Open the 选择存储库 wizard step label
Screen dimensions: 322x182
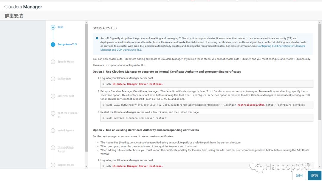tap(64, 79)
